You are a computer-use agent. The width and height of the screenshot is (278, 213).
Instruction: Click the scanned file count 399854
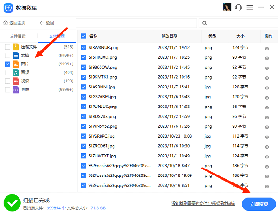[x=54, y=208]
